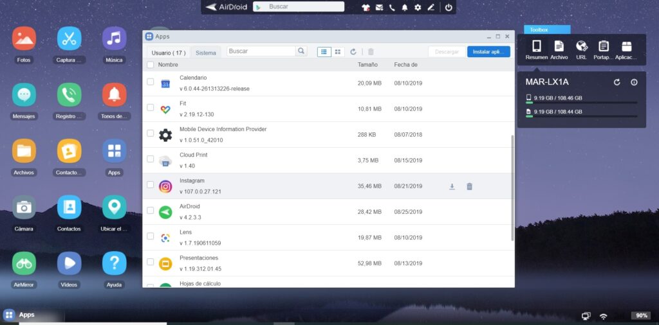Click the top bar Buscar store search
Viewport: 659px width, 325px height.
[299, 6]
